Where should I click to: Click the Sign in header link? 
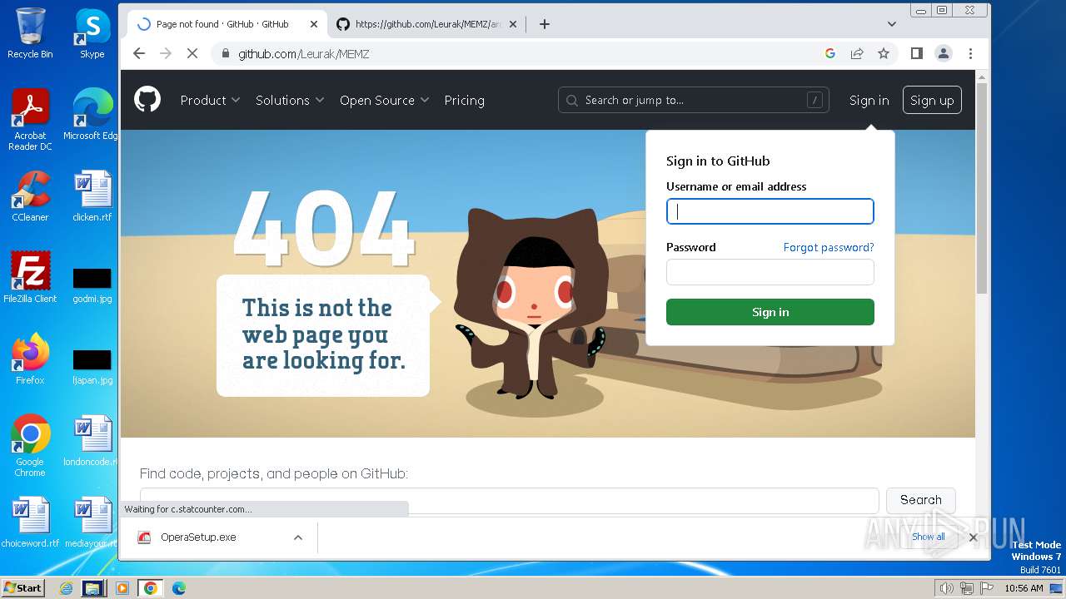tap(869, 100)
